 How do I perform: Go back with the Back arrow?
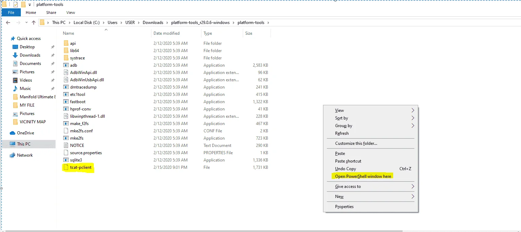8,23
